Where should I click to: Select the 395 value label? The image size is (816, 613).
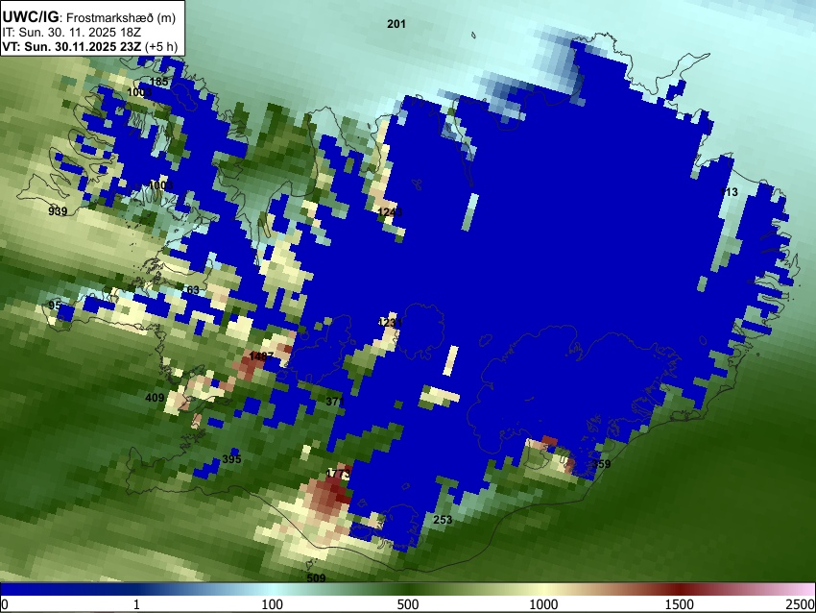coord(231,459)
